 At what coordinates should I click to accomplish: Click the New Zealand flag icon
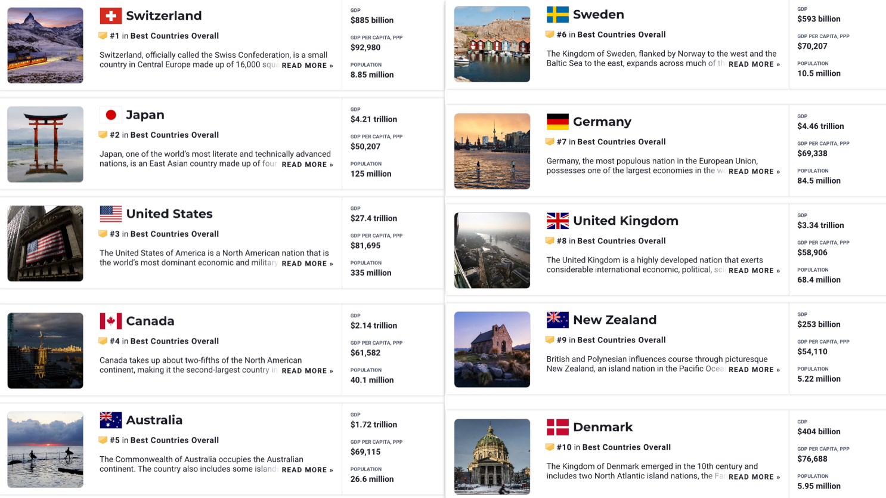557,320
